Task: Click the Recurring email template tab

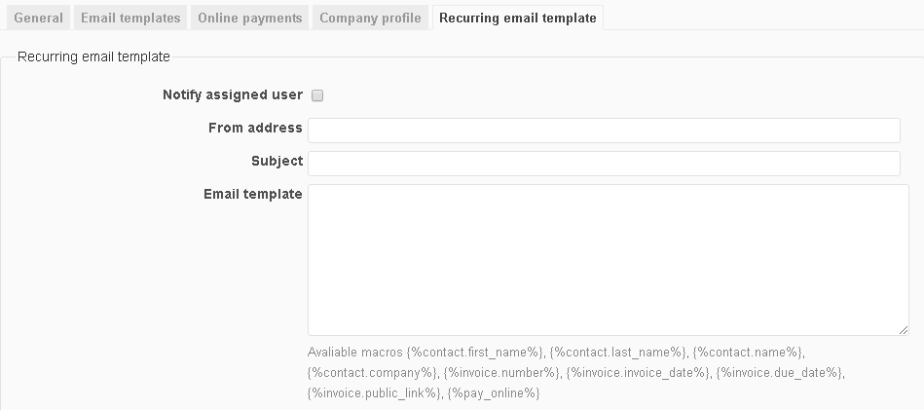Action: [x=517, y=18]
